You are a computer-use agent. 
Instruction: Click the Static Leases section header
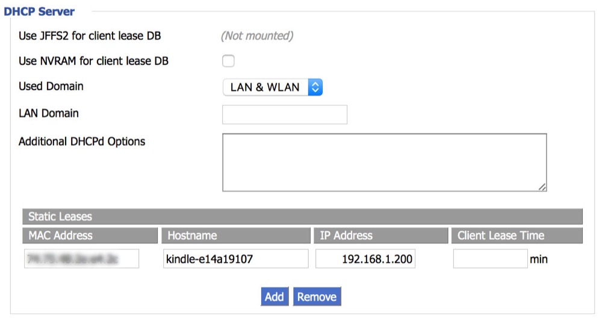tap(303, 217)
